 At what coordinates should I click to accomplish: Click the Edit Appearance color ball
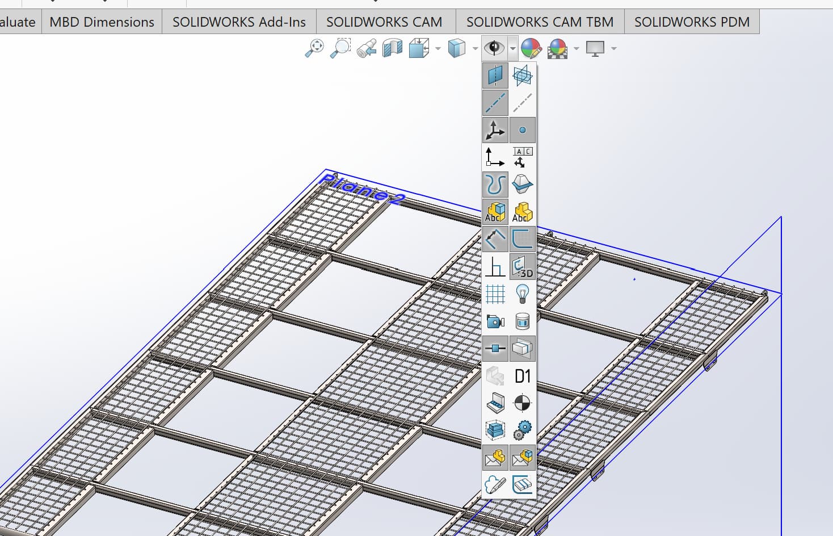click(531, 48)
